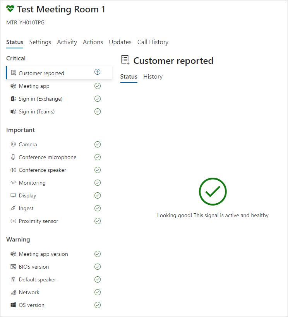The width and height of the screenshot is (288, 317).
Task: Click the Conference microphone icon
Action: coord(13,157)
